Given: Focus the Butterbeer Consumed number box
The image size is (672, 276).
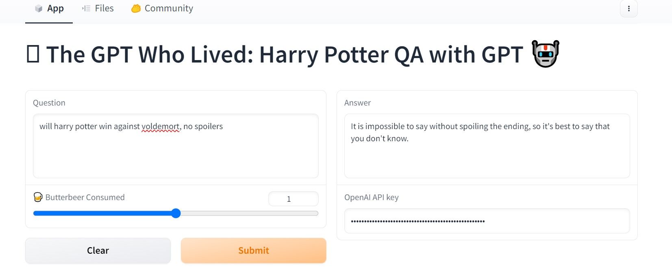Looking at the screenshot, I should tap(293, 199).
